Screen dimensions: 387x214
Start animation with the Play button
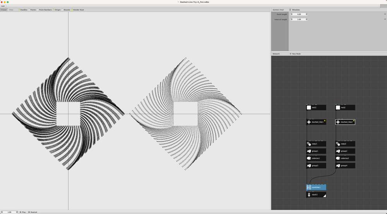pos(23,212)
